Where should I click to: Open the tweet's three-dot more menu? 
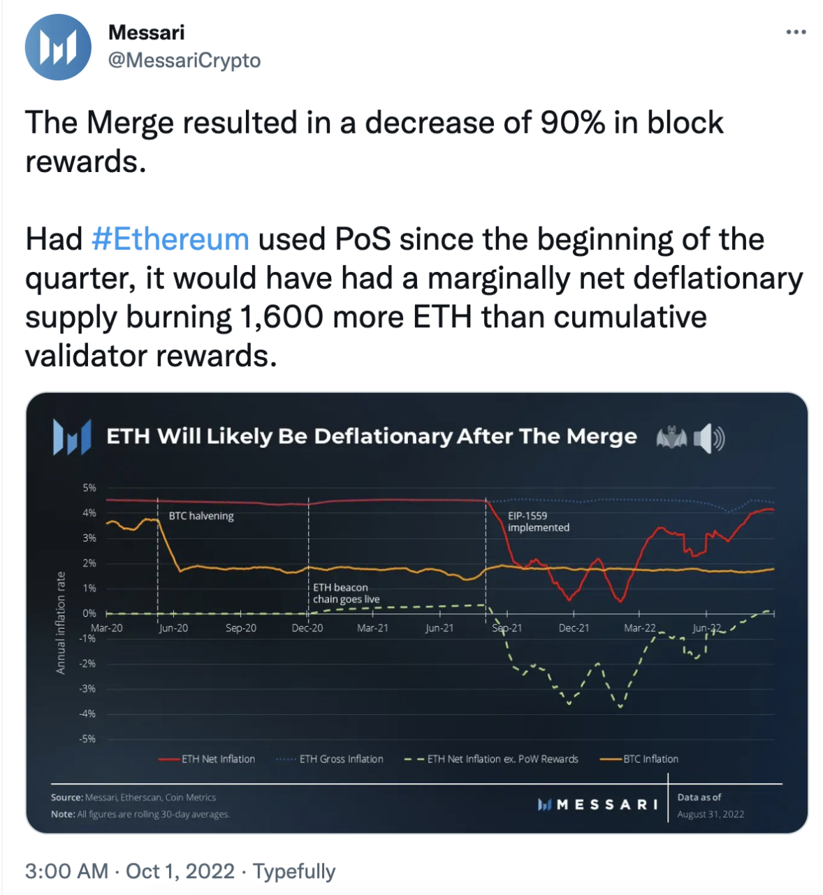pos(796,32)
